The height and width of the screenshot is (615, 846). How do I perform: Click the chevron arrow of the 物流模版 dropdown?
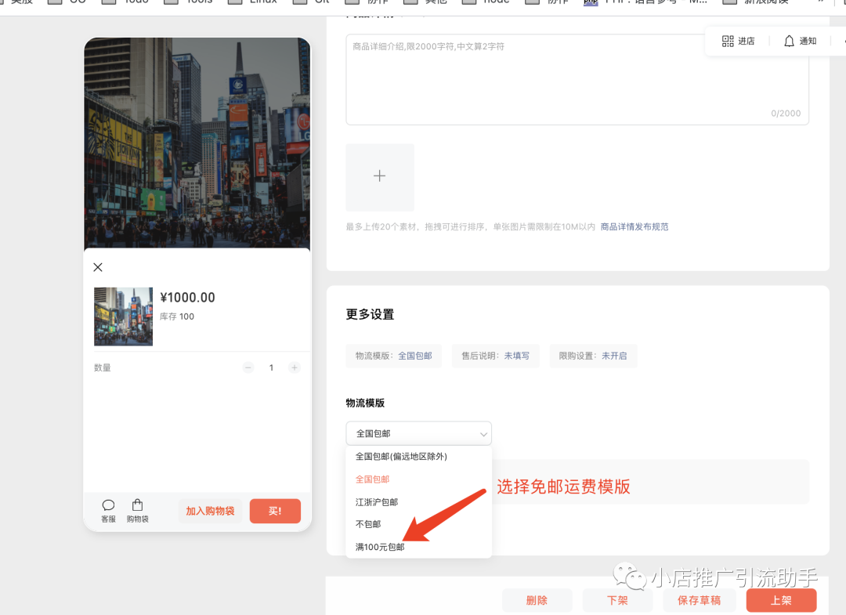[x=483, y=434]
